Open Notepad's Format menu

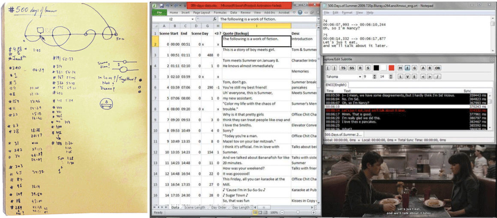click(347, 13)
